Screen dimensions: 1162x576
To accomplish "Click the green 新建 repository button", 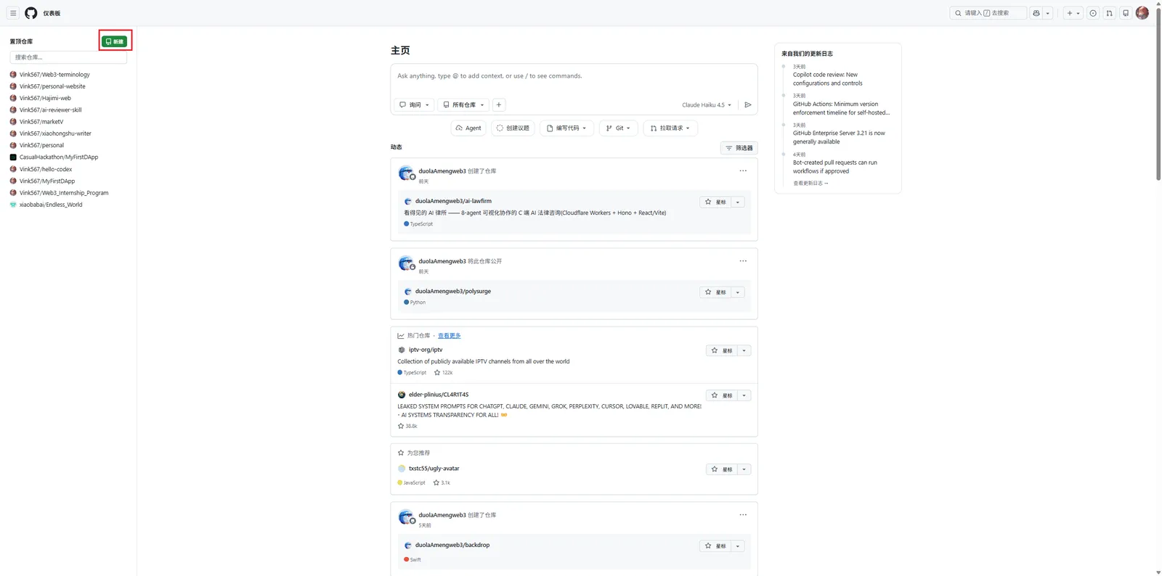I will pyautogui.click(x=115, y=41).
